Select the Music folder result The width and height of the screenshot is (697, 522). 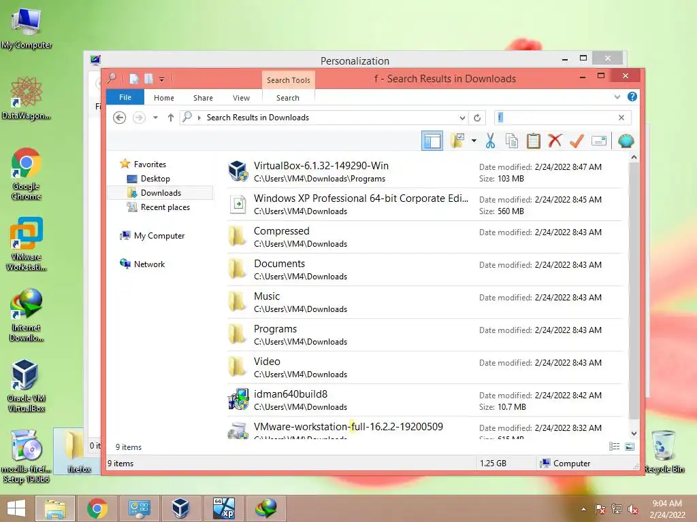pos(425,302)
